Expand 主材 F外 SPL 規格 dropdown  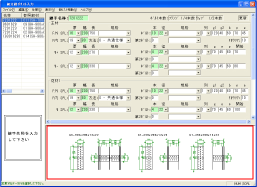click(128, 33)
